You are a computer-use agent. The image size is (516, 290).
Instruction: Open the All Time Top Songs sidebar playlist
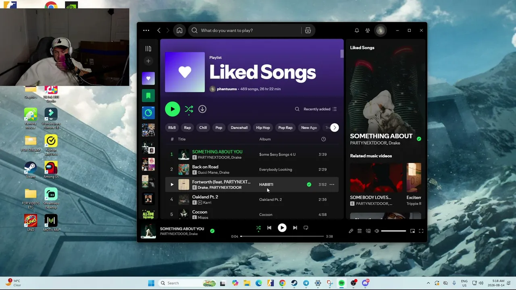(x=148, y=213)
